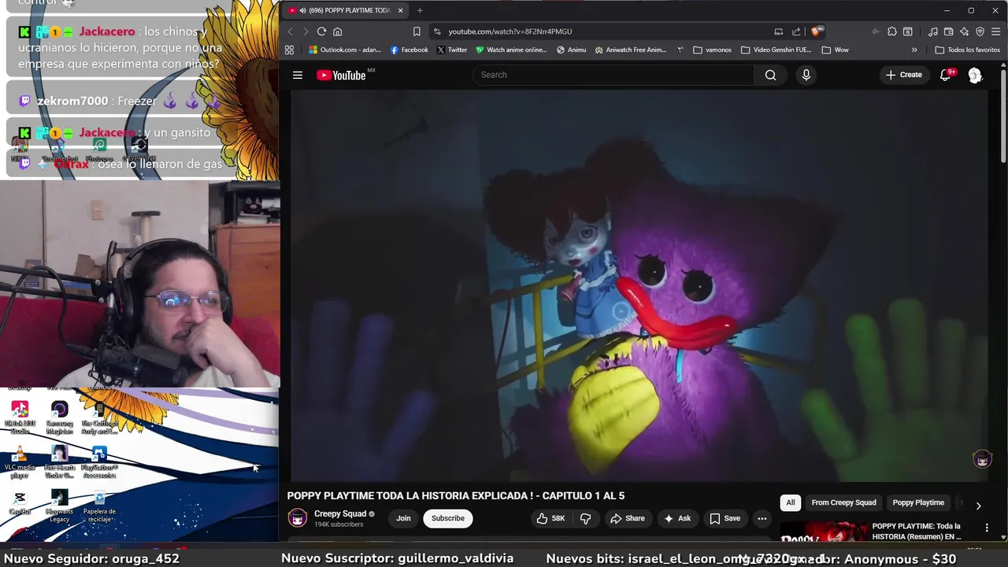Bookmark this page from the toolbar
This screenshot has height=567, width=1008.
tap(417, 31)
